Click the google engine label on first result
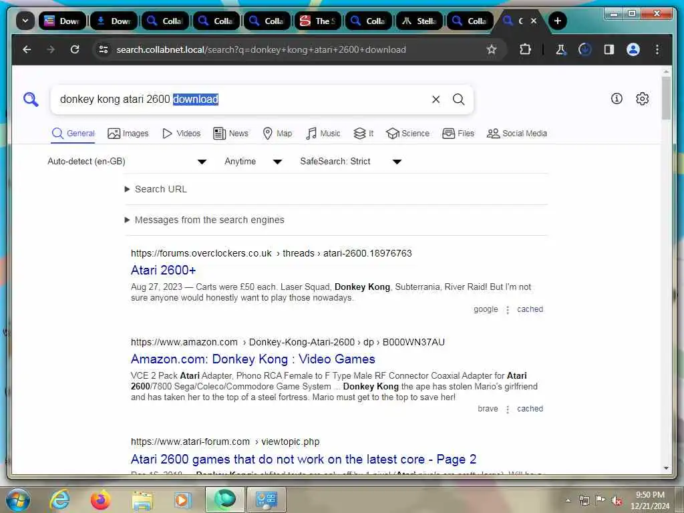This screenshot has width=684, height=513. tap(486, 309)
